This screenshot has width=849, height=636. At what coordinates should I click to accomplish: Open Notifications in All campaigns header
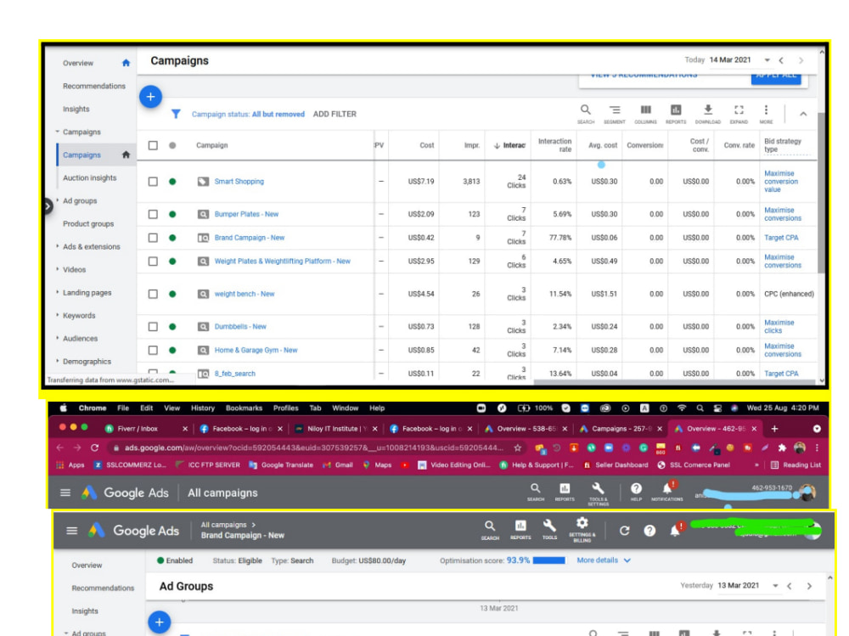click(x=667, y=492)
